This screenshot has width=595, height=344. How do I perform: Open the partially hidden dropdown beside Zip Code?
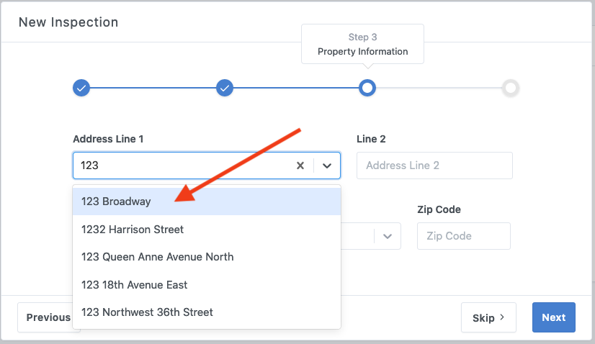(x=388, y=236)
